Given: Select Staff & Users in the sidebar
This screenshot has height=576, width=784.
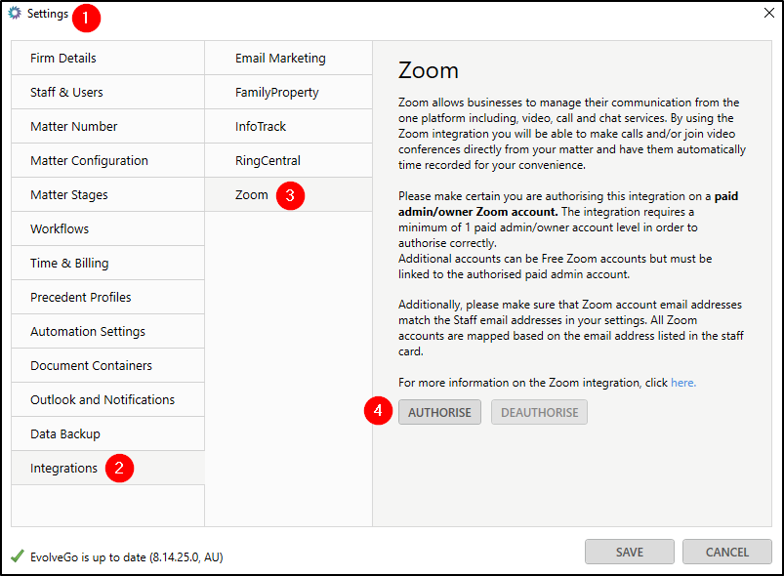Looking at the screenshot, I should click(x=107, y=92).
